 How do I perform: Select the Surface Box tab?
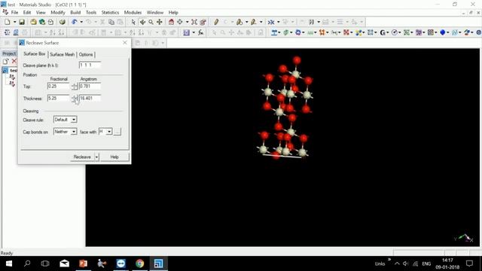click(35, 53)
